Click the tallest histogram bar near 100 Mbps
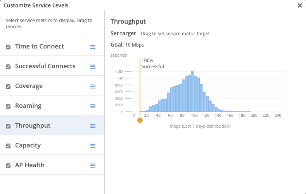 coord(192,92)
